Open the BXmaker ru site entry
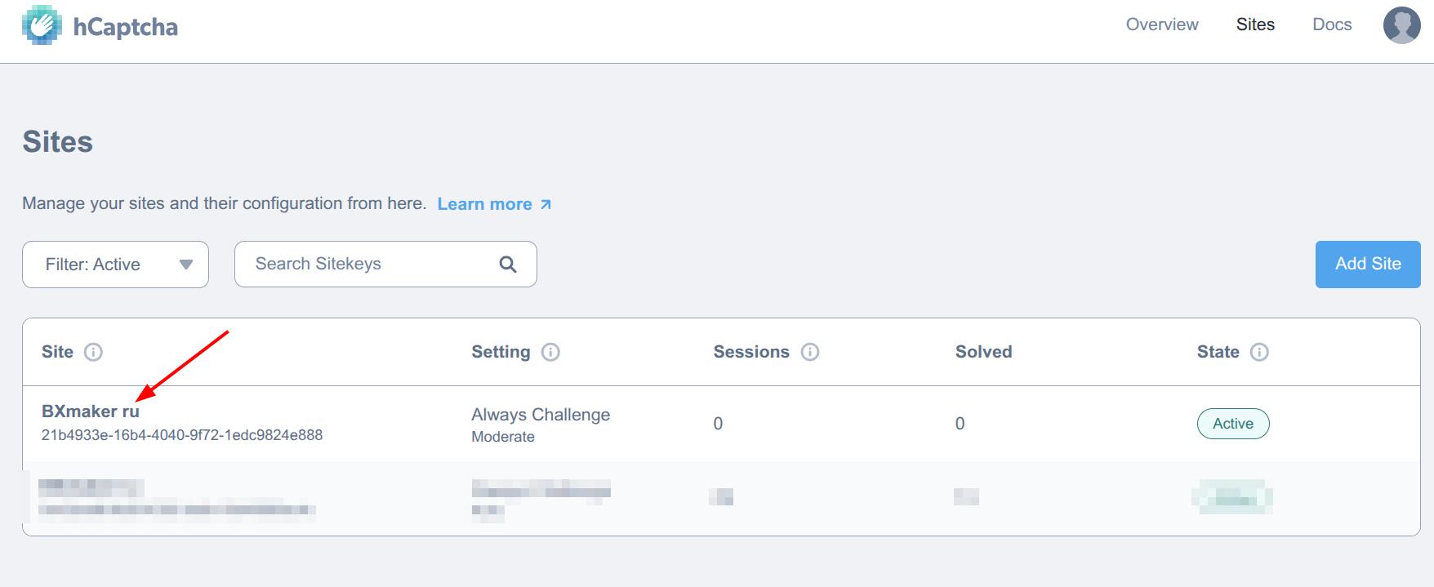Screen dimensions: 1434x587 tap(91, 411)
